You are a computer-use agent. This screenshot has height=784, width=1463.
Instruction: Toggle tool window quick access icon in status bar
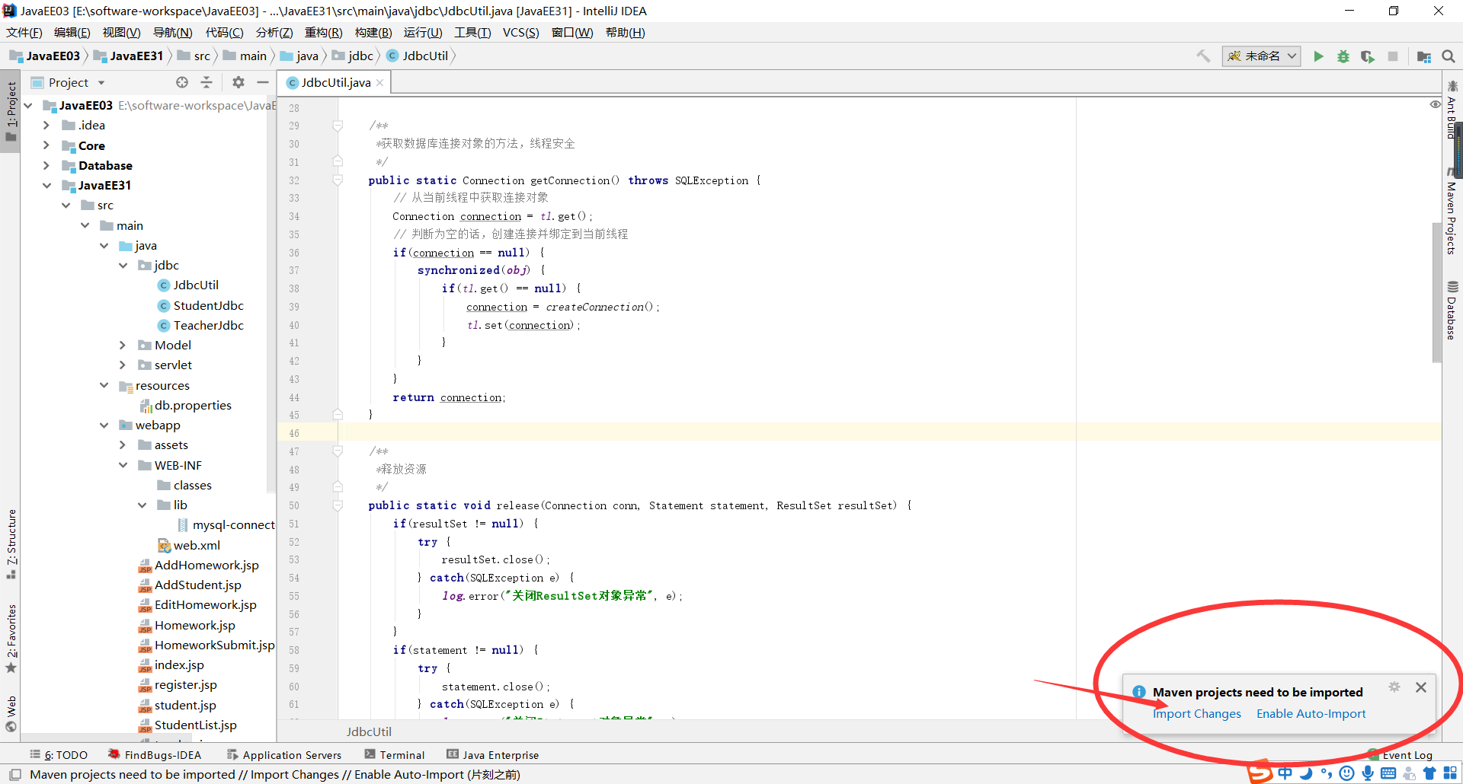click(14, 775)
